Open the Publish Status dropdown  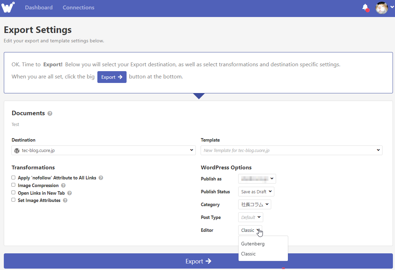[256, 192]
